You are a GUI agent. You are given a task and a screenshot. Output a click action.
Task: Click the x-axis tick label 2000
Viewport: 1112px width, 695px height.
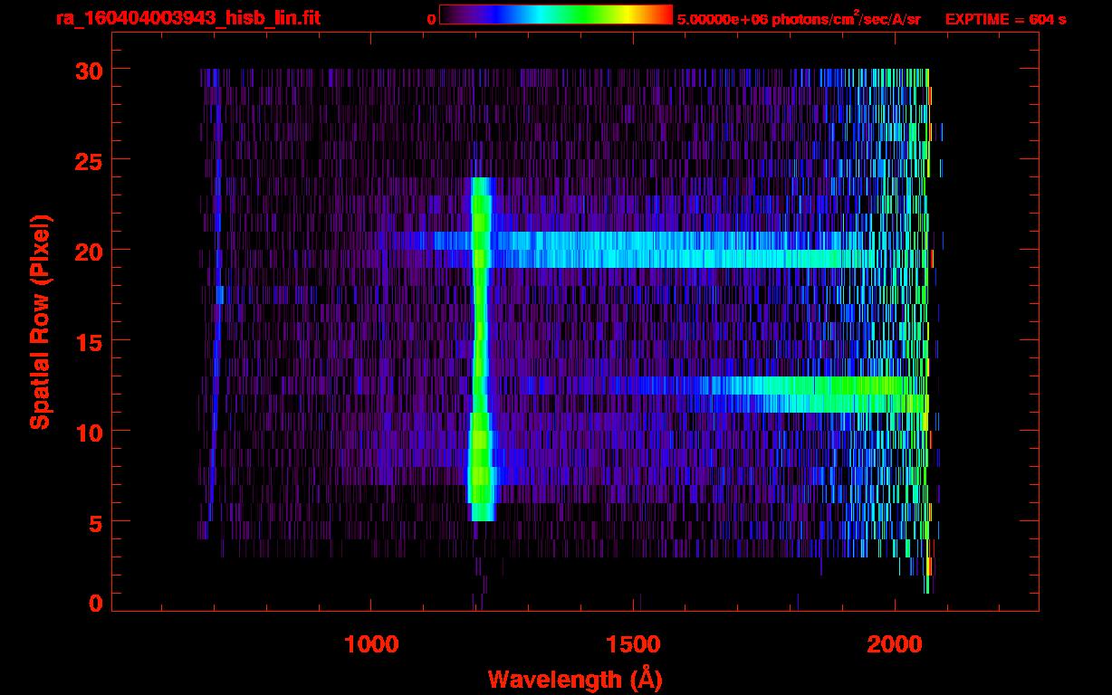(x=895, y=645)
